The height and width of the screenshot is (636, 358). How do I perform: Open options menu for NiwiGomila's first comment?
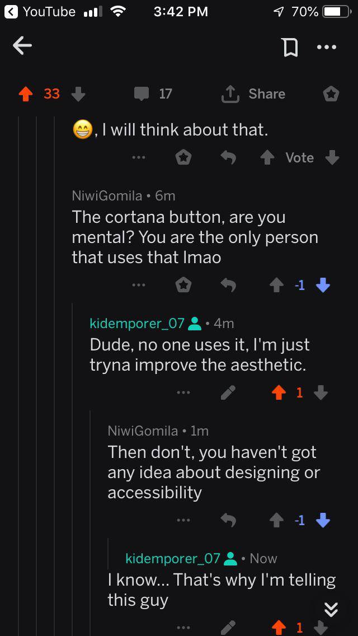click(139, 284)
